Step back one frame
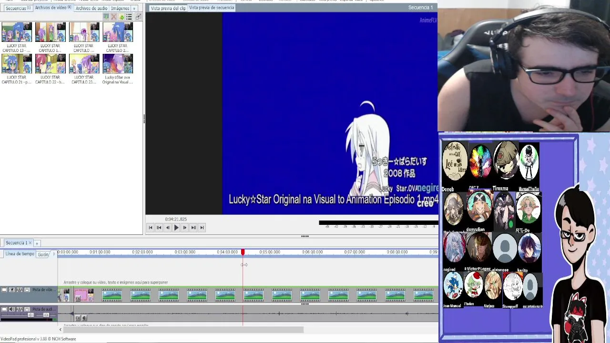 [168, 228]
